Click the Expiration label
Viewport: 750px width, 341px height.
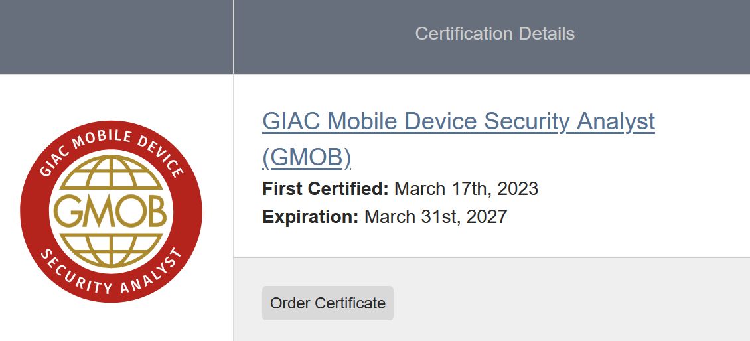click(310, 217)
